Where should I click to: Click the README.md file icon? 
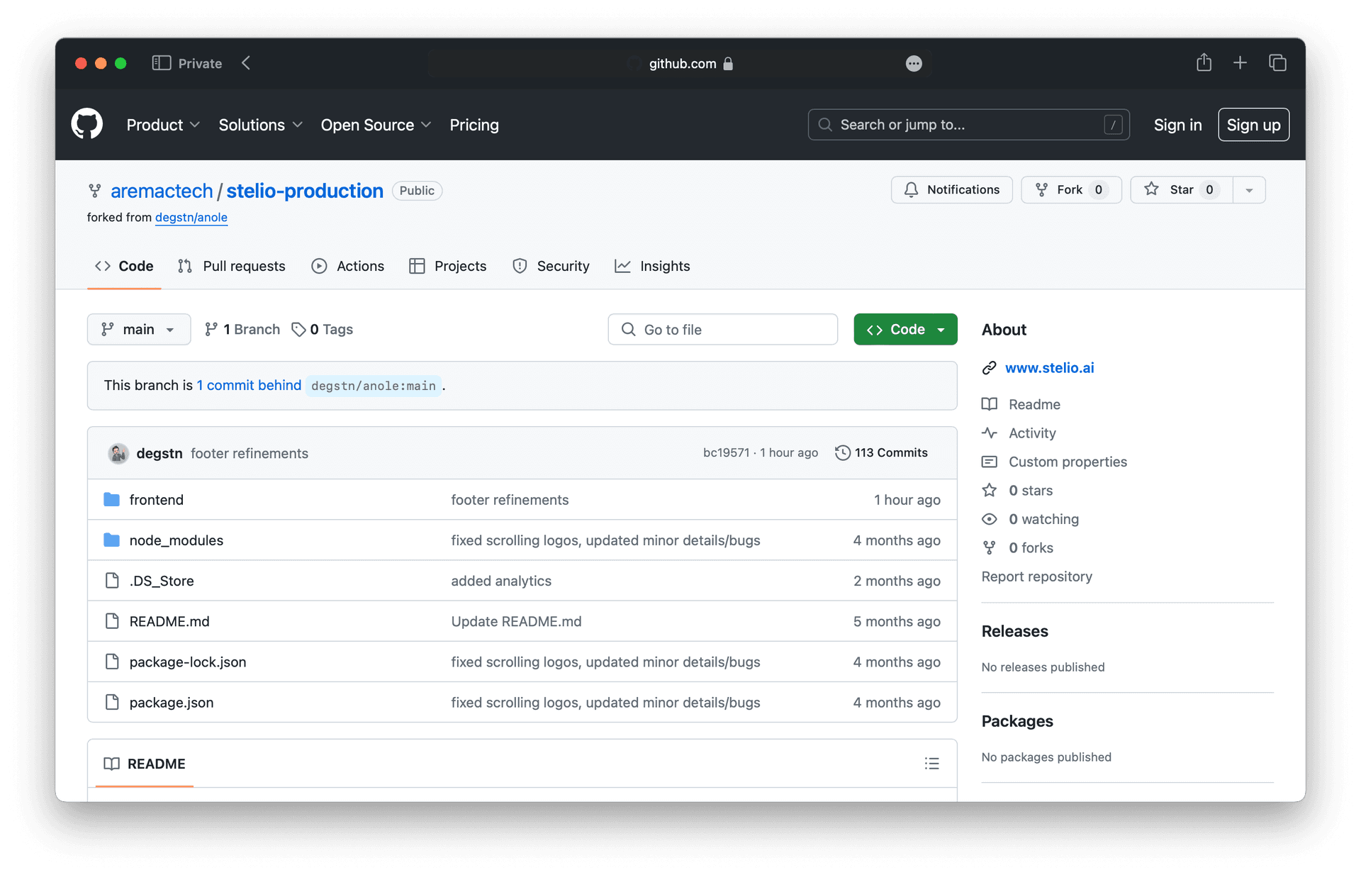tap(112, 620)
